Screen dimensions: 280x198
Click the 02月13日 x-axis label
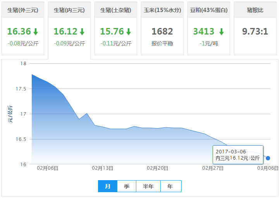(x=103, y=168)
